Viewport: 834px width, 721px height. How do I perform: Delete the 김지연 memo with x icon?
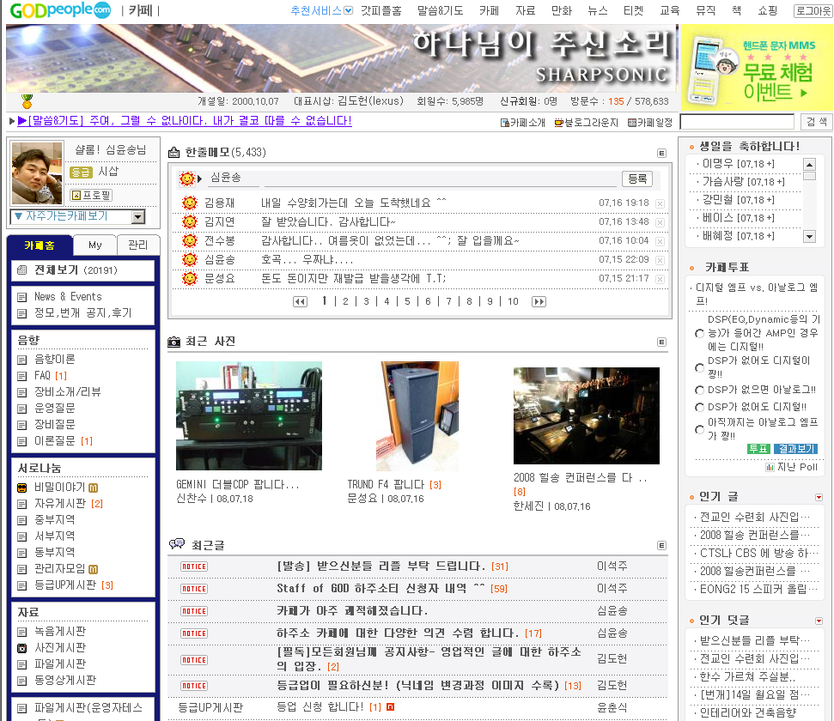[x=660, y=222]
